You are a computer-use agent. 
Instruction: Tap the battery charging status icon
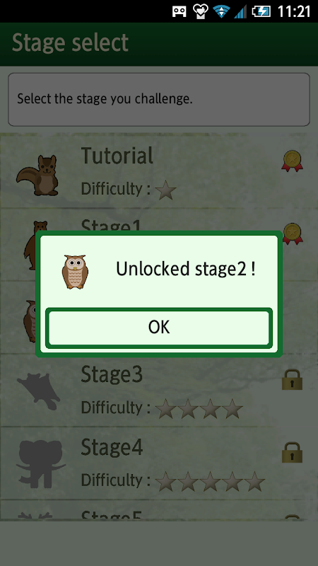point(261,11)
